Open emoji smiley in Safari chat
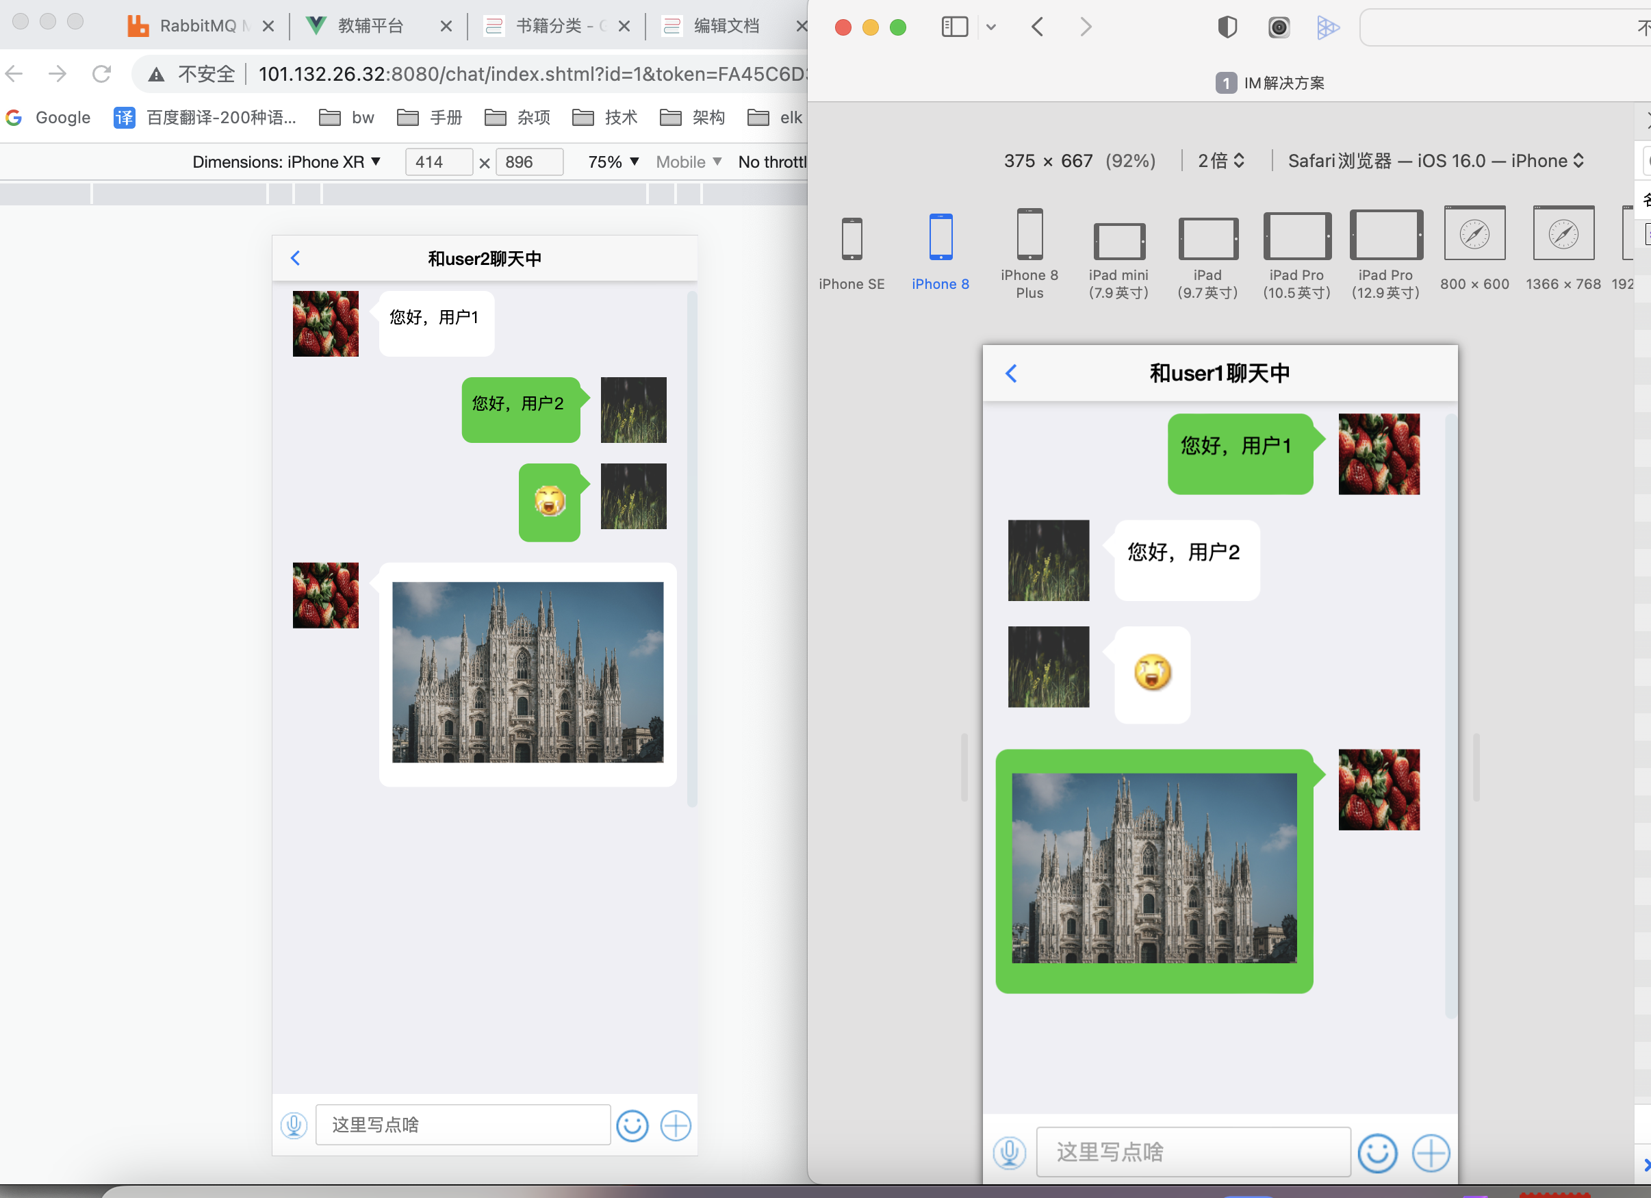1651x1198 pixels. [x=1377, y=1153]
